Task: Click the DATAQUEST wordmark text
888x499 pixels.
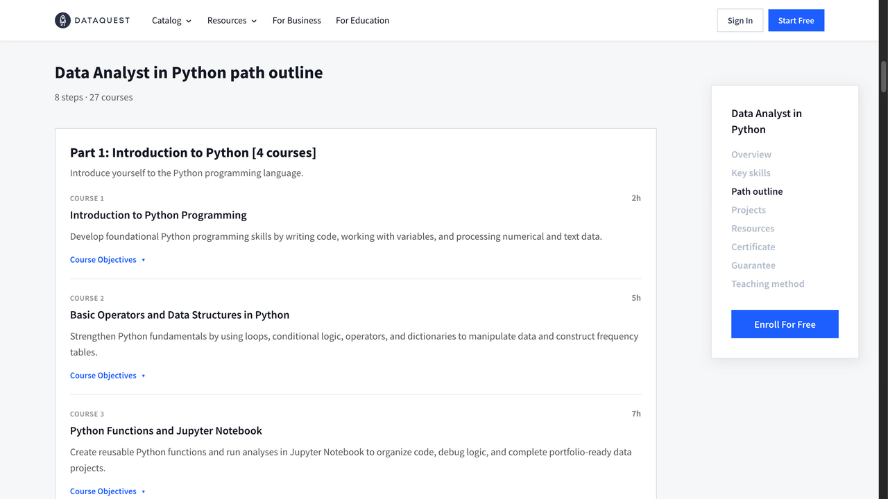Action: (x=103, y=20)
